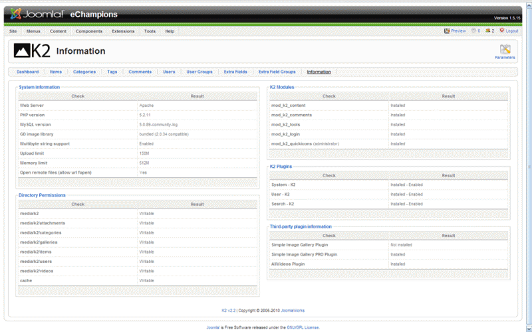Click the Directory Permissions heading
The height and width of the screenshot is (332, 532).
[x=42, y=195]
